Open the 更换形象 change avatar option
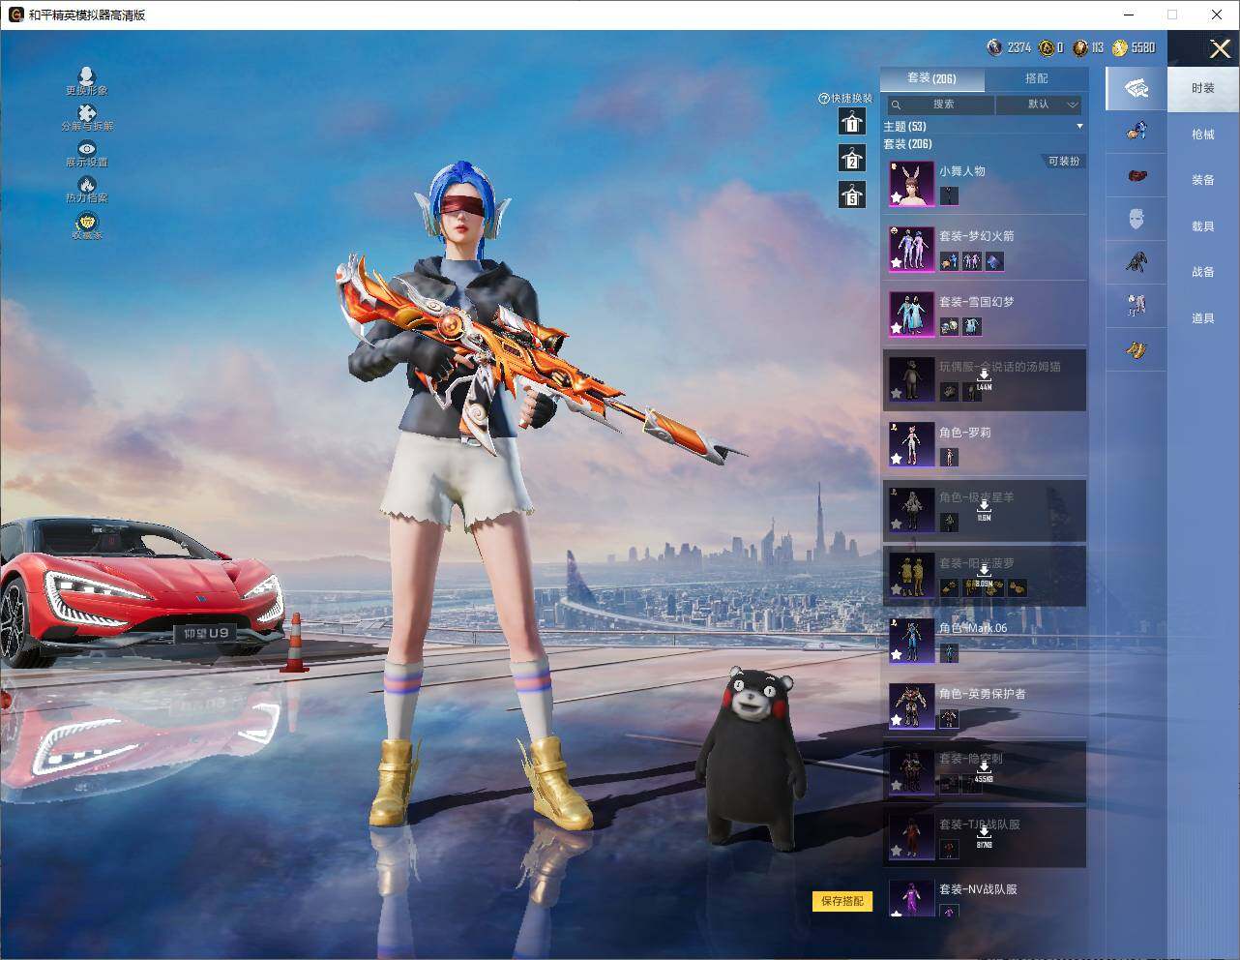This screenshot has height=960, width=1240. pyautogui.click(x=87, y=81)
